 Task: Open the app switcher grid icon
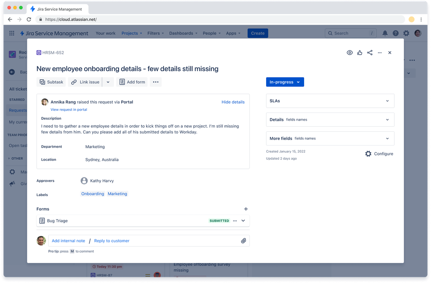(x=12, y=33)
